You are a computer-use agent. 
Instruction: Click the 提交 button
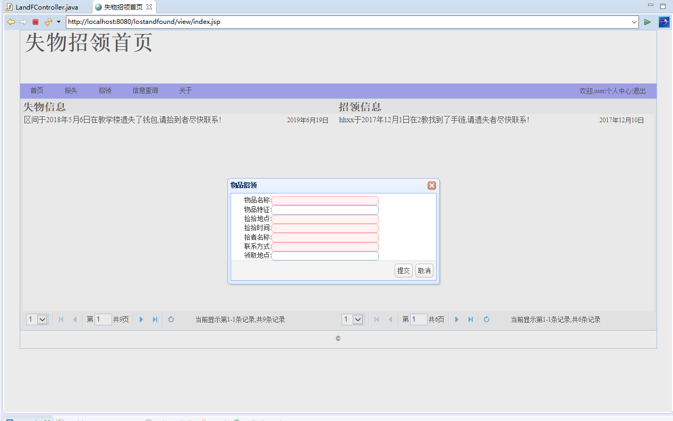click(404, 271)
